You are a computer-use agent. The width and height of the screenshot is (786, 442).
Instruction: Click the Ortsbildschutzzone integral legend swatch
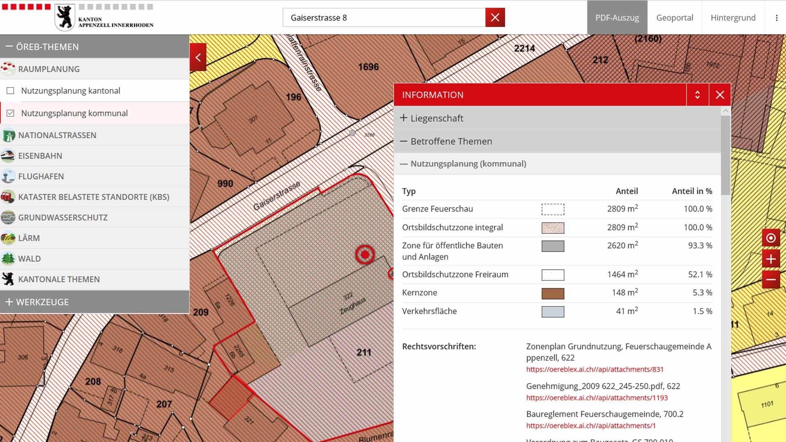pos(553,228)
